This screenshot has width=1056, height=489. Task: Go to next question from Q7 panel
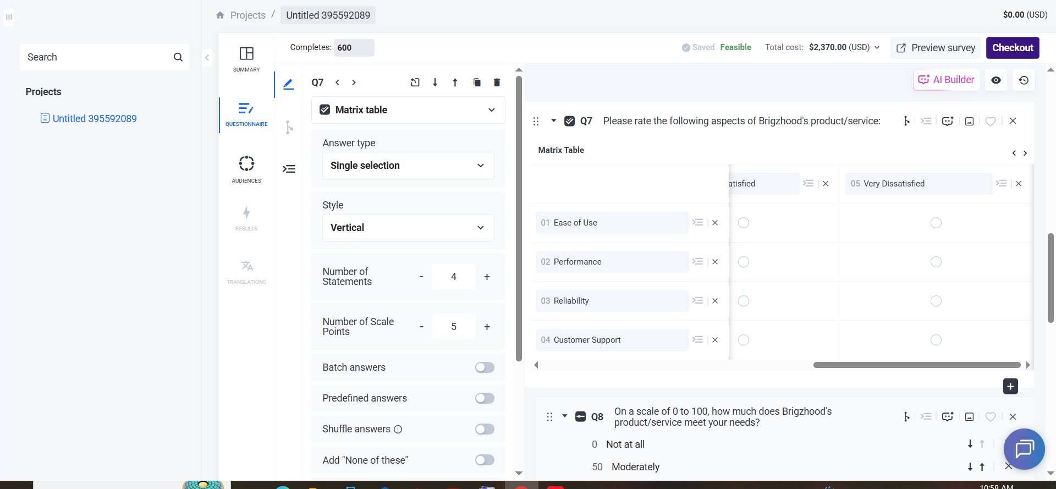coord(354,83)
